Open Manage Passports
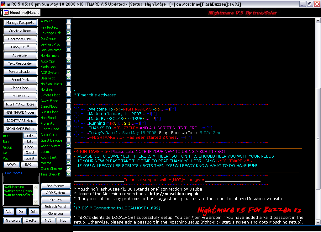Screen dimensions: 321x232 point(20,23)
